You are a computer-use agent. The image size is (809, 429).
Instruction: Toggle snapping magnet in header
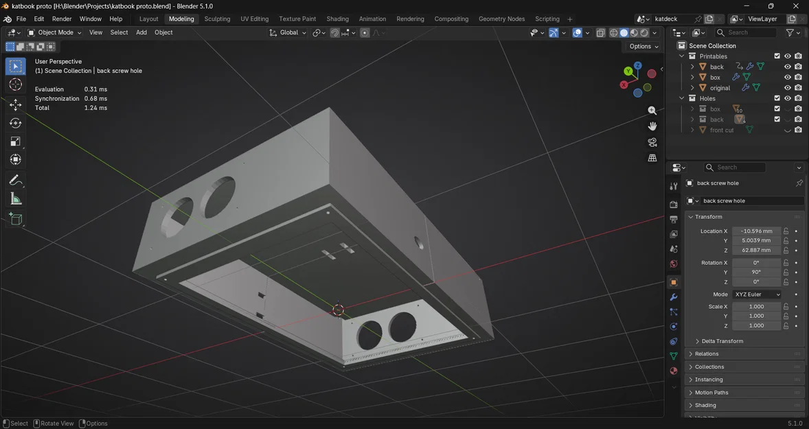coord(335,32)
